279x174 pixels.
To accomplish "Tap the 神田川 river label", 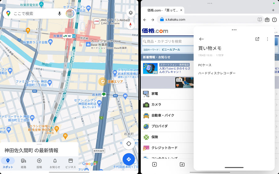I will coord(46,65).
